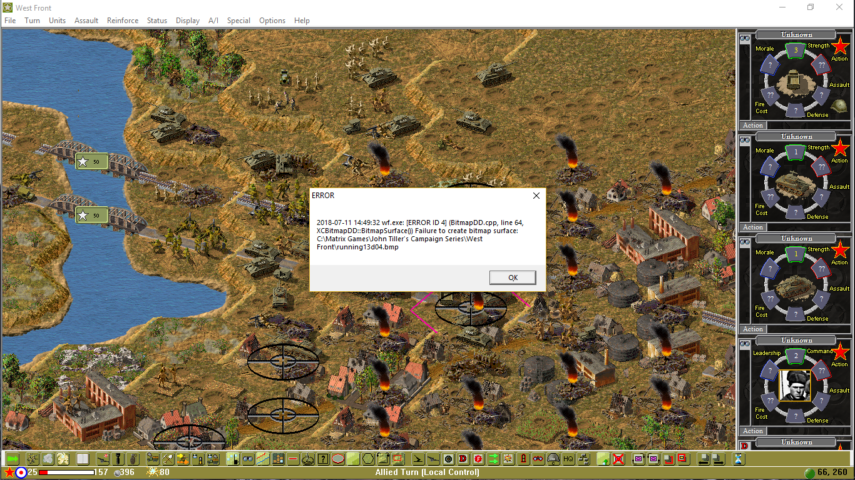Click OK in the ERROR dialog
The height and width of the screenshot is (480, 855).
point(513,277)
